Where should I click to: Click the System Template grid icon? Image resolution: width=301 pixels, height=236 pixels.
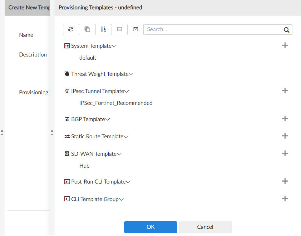67,46
